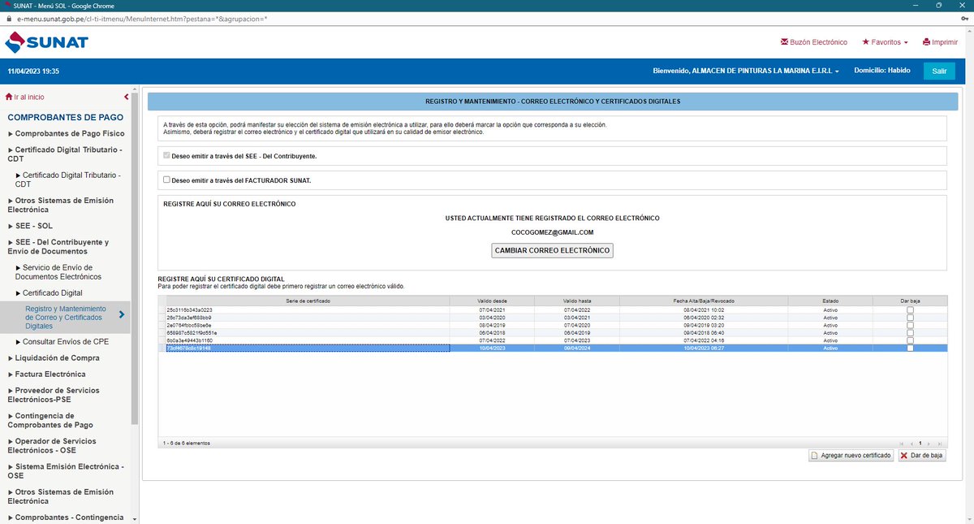This screenshot has width=974, height=524.
Task: Click the Dar de baja button
Action: tap(922, 456)
